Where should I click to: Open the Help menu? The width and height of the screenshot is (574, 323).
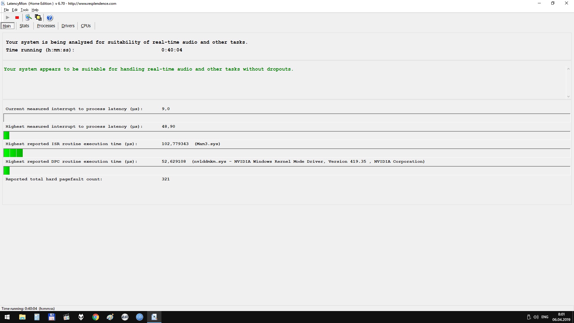click(x=35, y=10)
